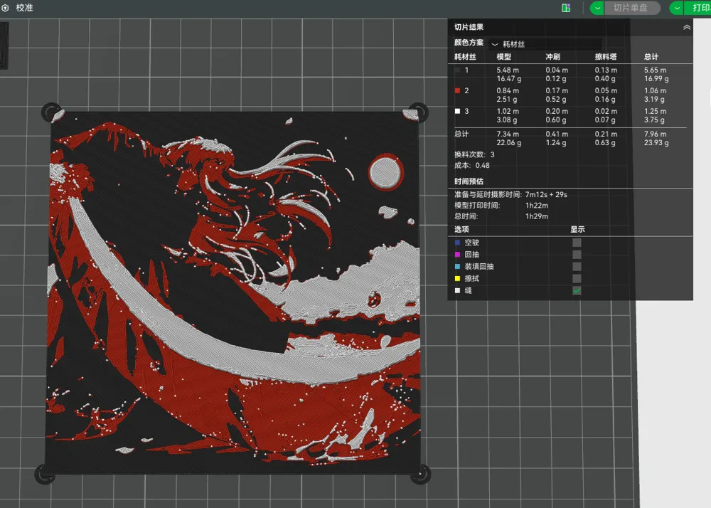This screenshot has width=711, height=508.
Task: Click the cyan swatch next to 装填回抽
Action: point(457,267)
